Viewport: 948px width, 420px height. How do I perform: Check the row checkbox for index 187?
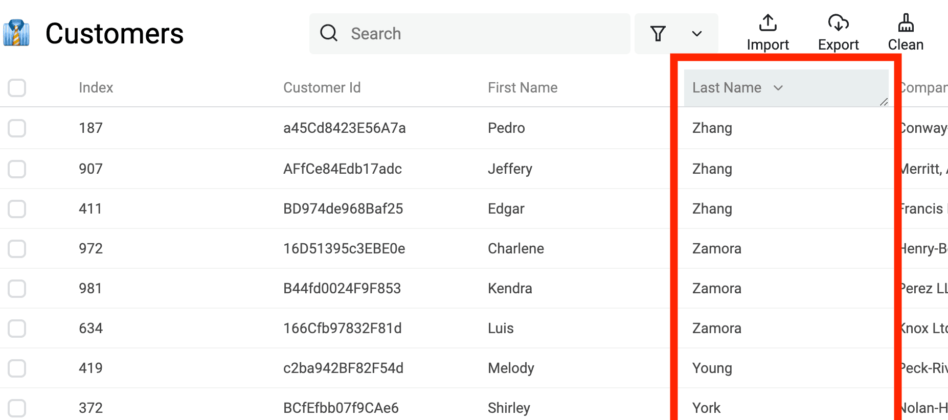click(x=17, y=128)
